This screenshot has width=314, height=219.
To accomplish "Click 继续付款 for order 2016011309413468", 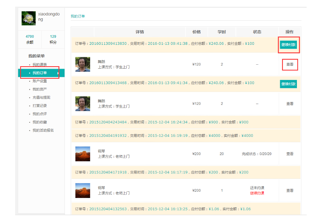I will pos(288,84).
